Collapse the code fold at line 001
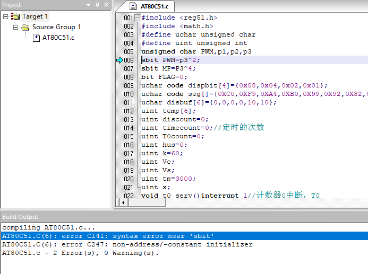The width and height of the screenshot is (368, 274). 138,18
